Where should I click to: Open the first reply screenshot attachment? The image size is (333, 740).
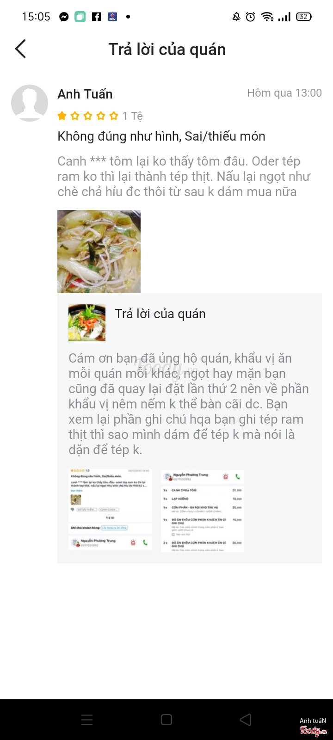[x=110, y=510]
